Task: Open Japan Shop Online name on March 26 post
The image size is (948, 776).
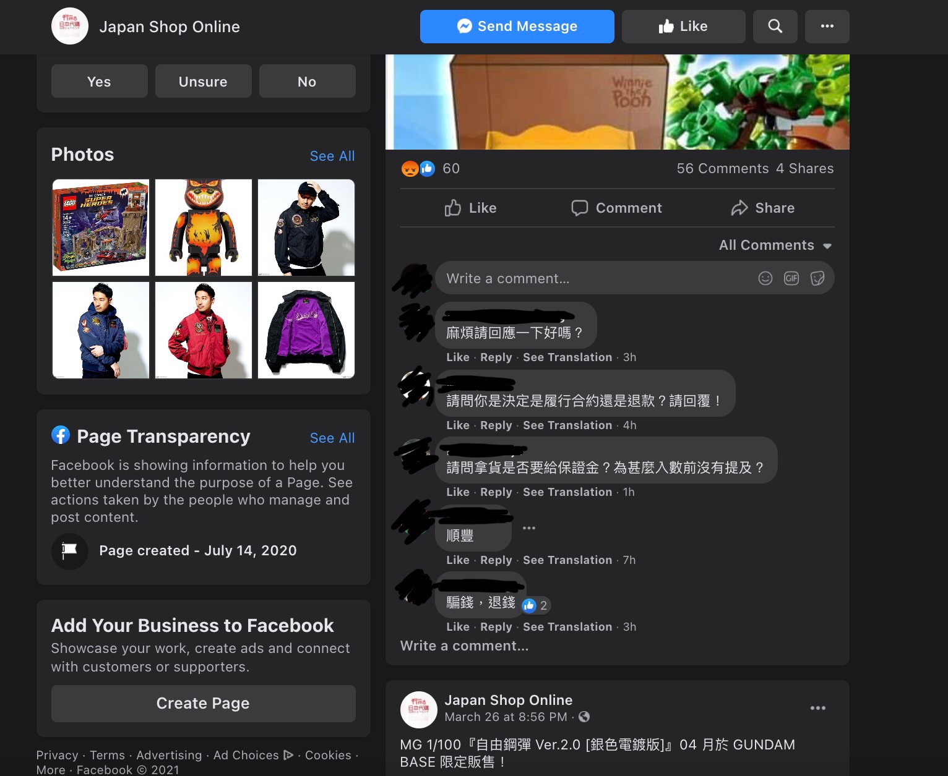Action: [x=509, y=700]
